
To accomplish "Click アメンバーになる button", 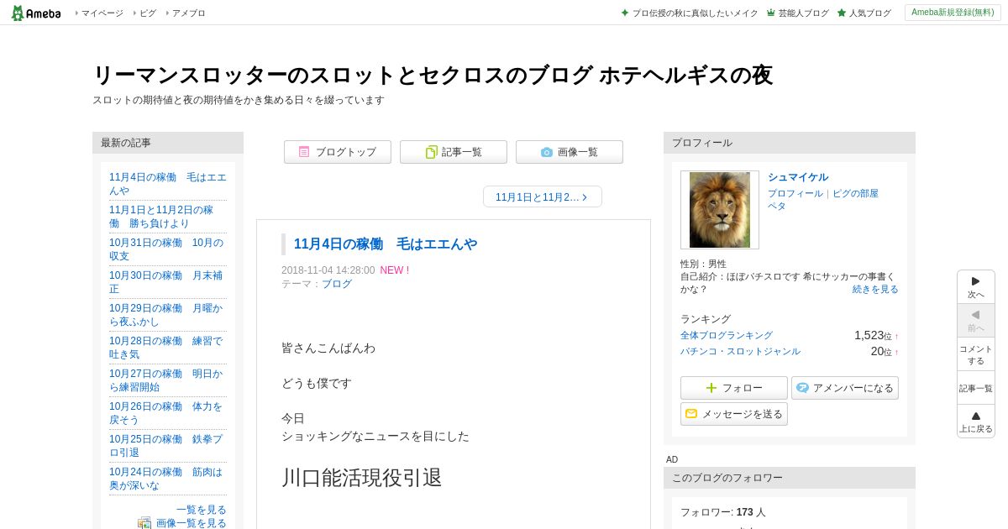I will pos(845,388).
